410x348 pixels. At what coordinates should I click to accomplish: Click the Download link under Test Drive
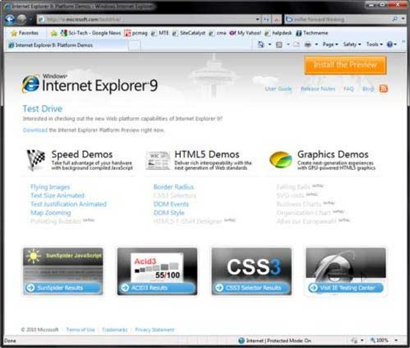35,130
